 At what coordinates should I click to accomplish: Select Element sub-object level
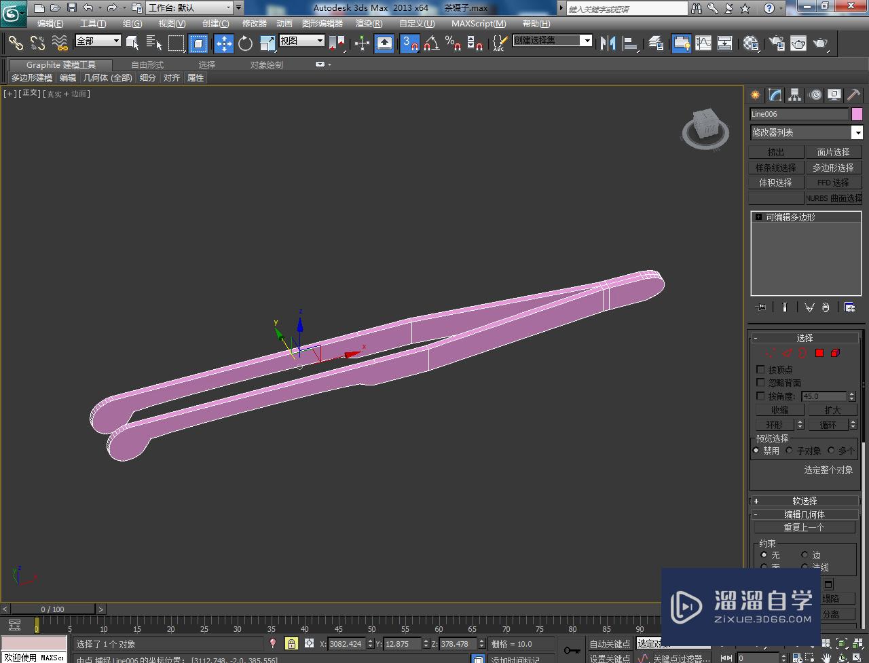pyautogui.click(x=836, y=353)
